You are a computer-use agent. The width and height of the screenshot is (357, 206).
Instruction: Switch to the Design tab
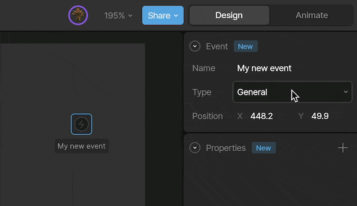229,15
